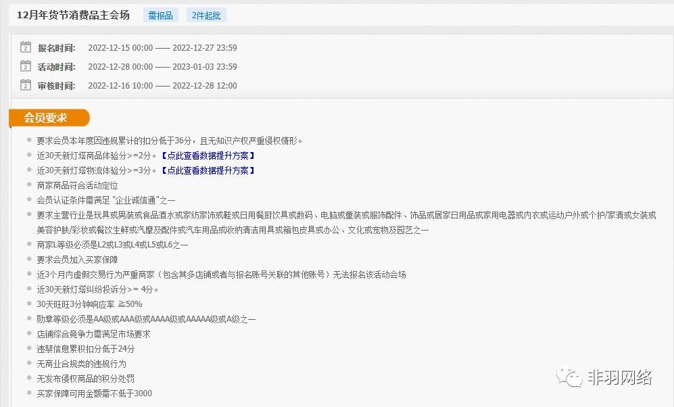The height and width of the screenshot is (407, 674).
Task: Click the 非羽网络 watermark text
Action: pyautogui.click(x=620, y=377)
